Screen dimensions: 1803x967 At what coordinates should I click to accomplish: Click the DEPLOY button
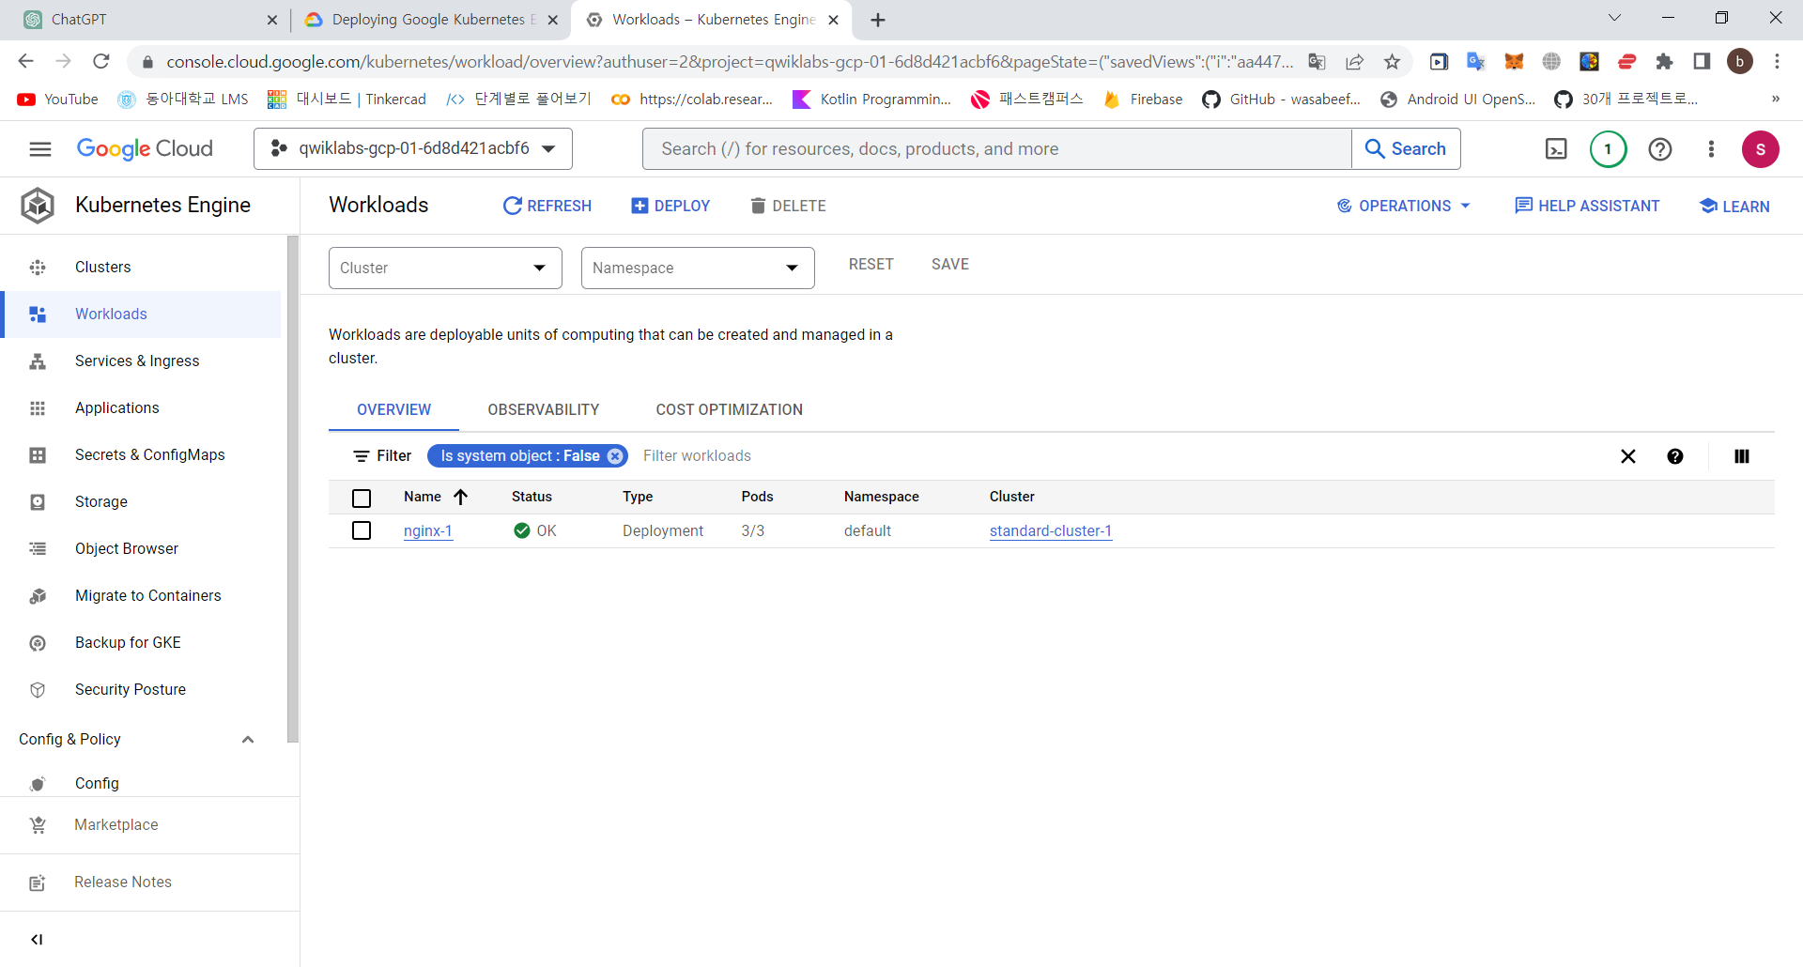(670, 206)
